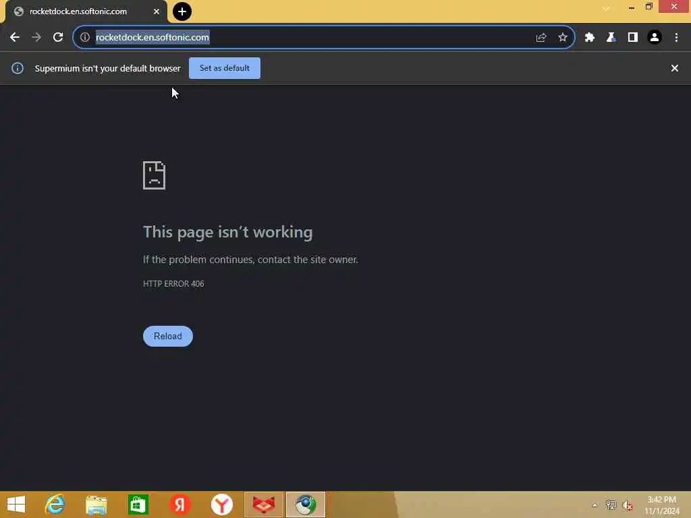The height and width of the screenshot is (518, 691).
Task: Click the HTTP ERROR 406 text
Action: point(173,284)
